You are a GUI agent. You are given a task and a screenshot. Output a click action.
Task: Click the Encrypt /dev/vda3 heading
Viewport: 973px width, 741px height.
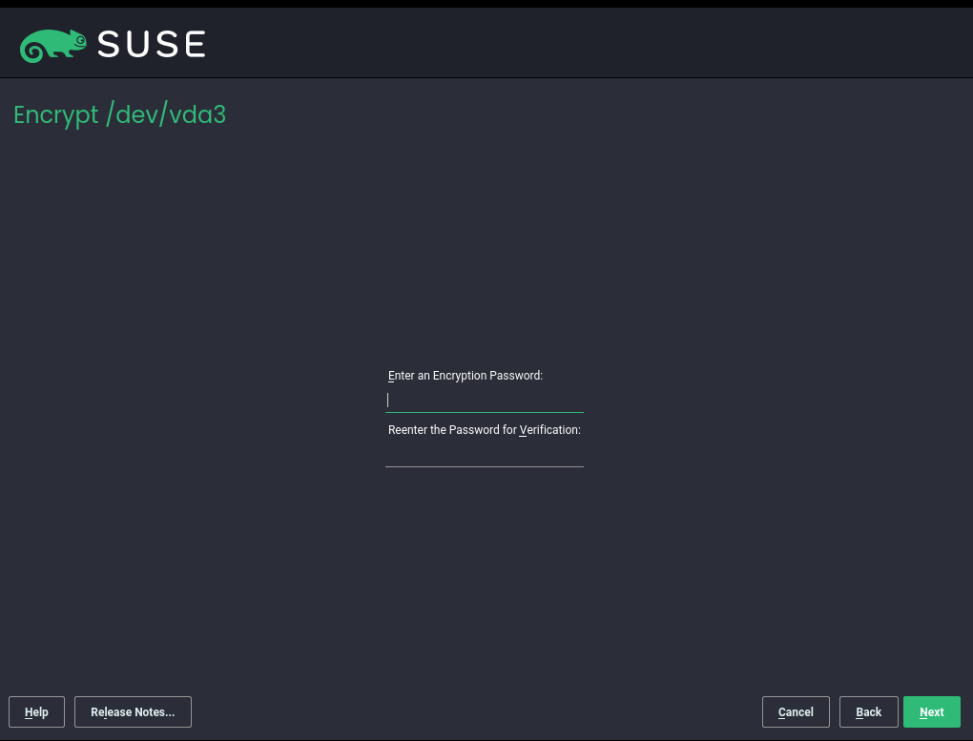120,115
